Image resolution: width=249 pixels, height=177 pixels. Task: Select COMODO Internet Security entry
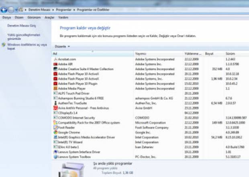coord(76,118)
